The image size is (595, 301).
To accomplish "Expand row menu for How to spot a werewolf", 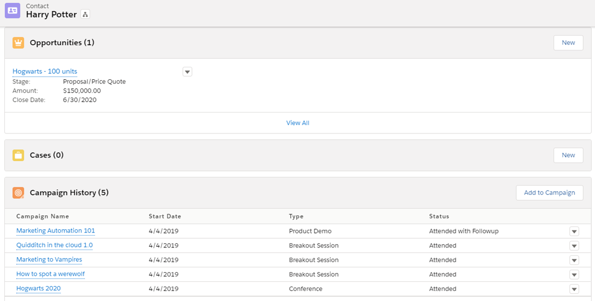I will [574, 275].
